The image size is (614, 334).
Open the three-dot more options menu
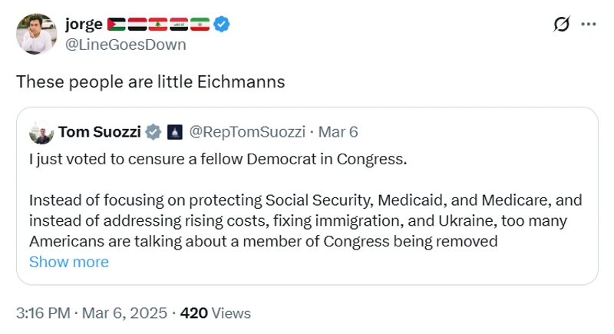(x=588, y=25)
